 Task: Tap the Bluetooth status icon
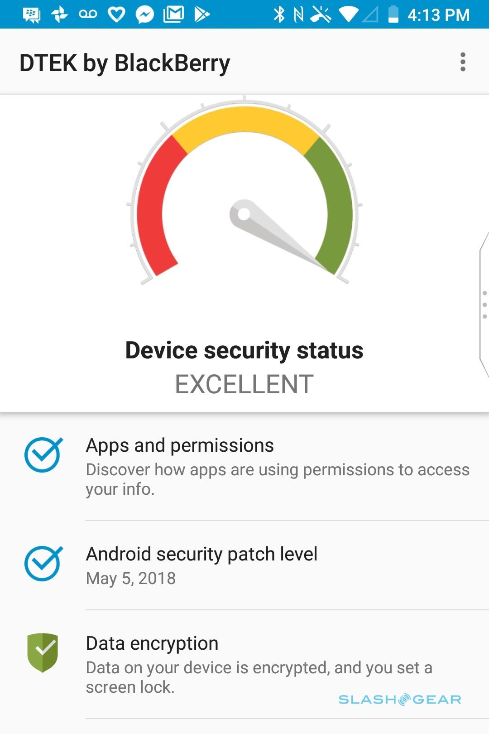[x=279, y=14]
